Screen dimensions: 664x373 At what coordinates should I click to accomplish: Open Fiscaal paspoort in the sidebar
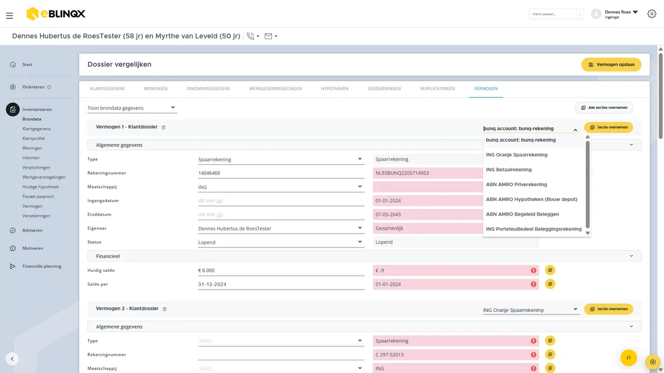[x=39, y=196]
